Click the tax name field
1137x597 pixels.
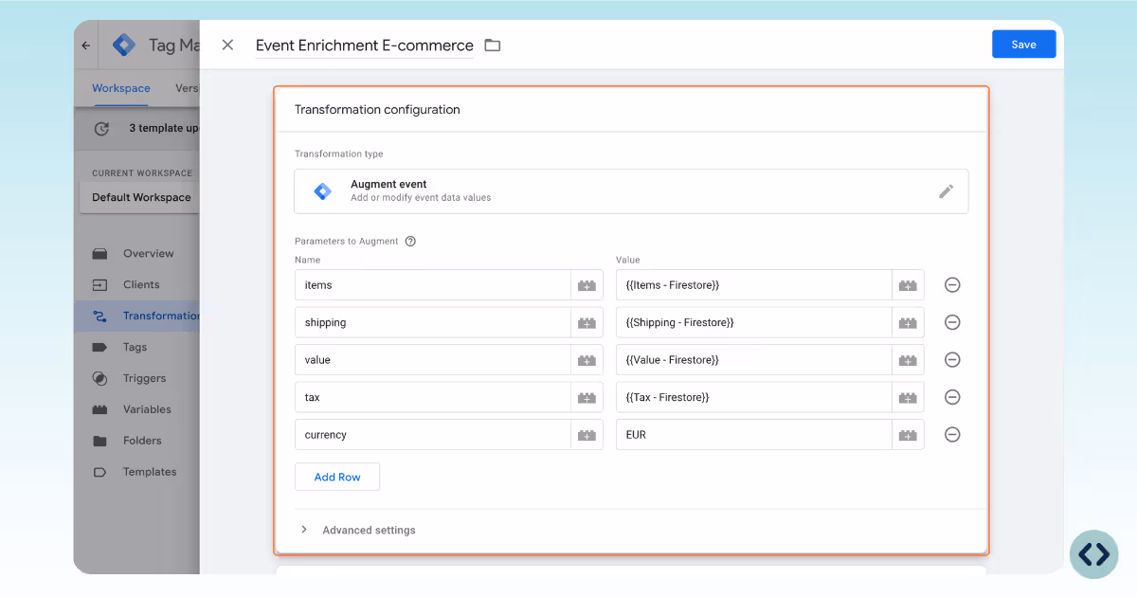pyautogui.click(x=433, y=397)
